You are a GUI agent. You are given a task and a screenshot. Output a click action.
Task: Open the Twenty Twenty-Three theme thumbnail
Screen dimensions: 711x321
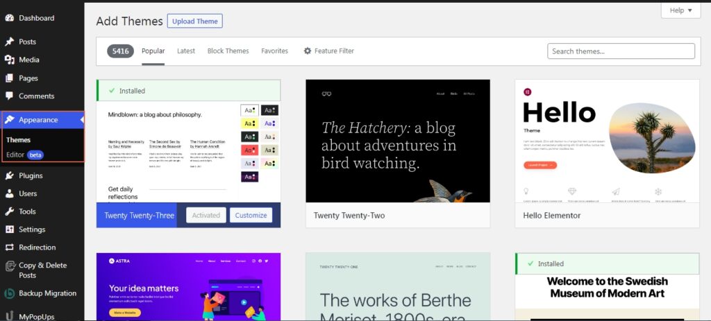pyautogui.click(x=189, y=152)
